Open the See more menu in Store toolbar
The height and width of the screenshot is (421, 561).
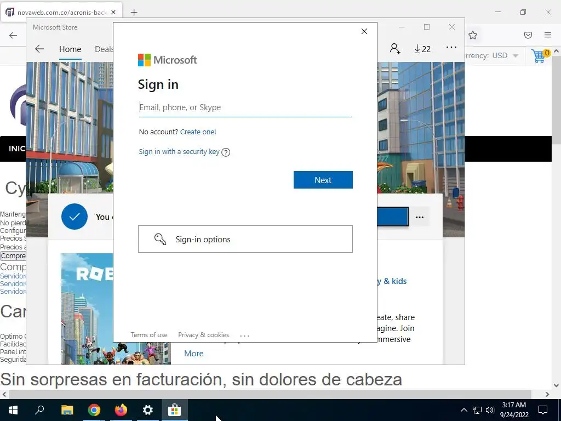click(451, 47)
